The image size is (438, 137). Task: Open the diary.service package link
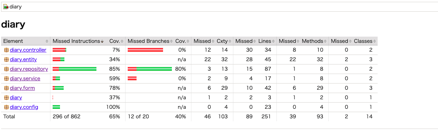[25, 79]
